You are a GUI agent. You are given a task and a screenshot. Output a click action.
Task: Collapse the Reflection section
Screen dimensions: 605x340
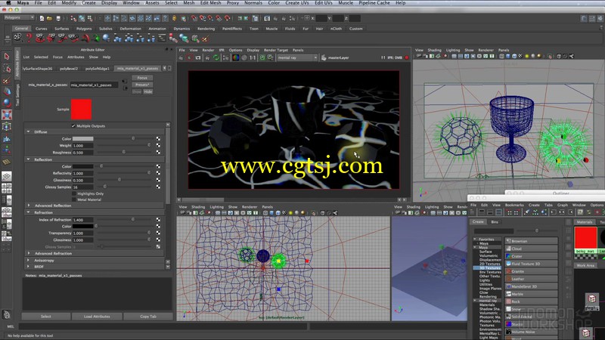(28, 159)
